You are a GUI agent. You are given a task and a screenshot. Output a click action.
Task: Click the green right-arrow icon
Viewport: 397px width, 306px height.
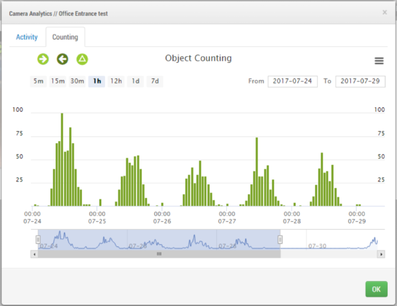[x=43, y=60]
